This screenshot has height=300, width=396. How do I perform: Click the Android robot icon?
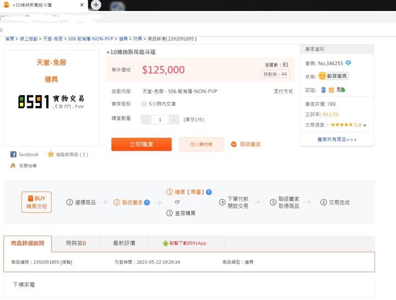pos(166,243)
